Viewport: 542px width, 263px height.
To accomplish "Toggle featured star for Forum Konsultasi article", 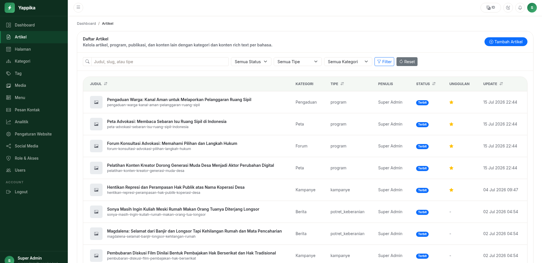I will coord(451,146).
